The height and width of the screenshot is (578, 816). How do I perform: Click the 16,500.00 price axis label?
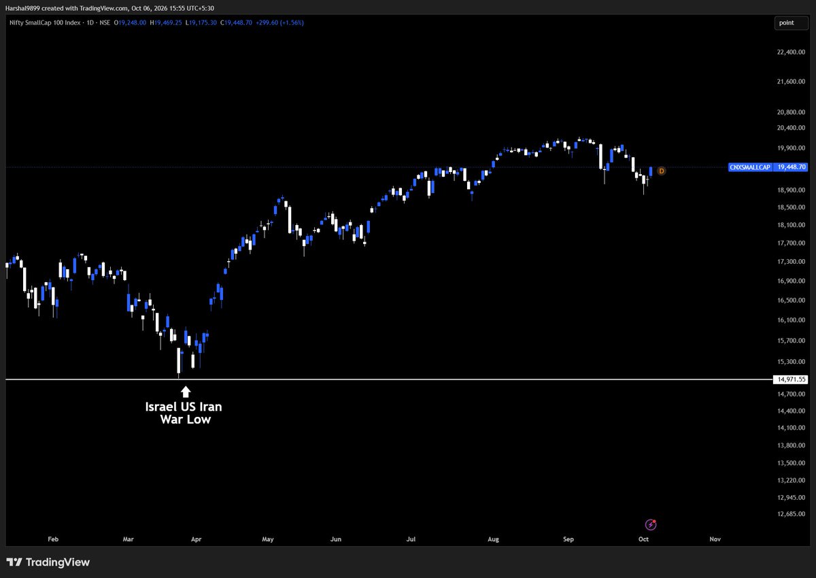(792, 300)
